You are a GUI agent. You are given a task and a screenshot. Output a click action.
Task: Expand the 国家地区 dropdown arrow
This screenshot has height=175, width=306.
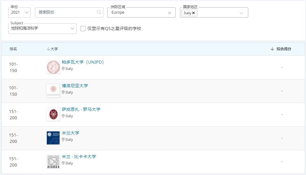pyautogui.click(x=241, y=13)
